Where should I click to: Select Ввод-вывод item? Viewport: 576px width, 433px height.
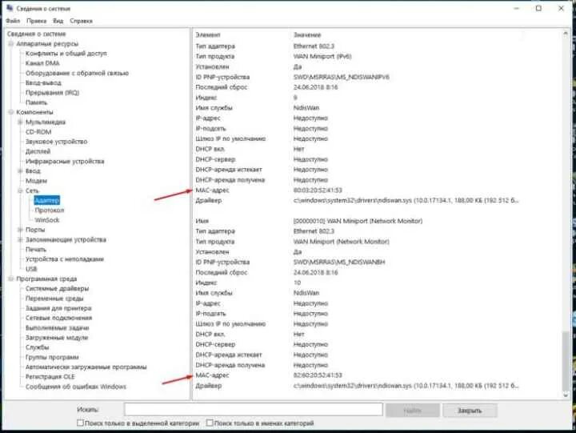43,82
